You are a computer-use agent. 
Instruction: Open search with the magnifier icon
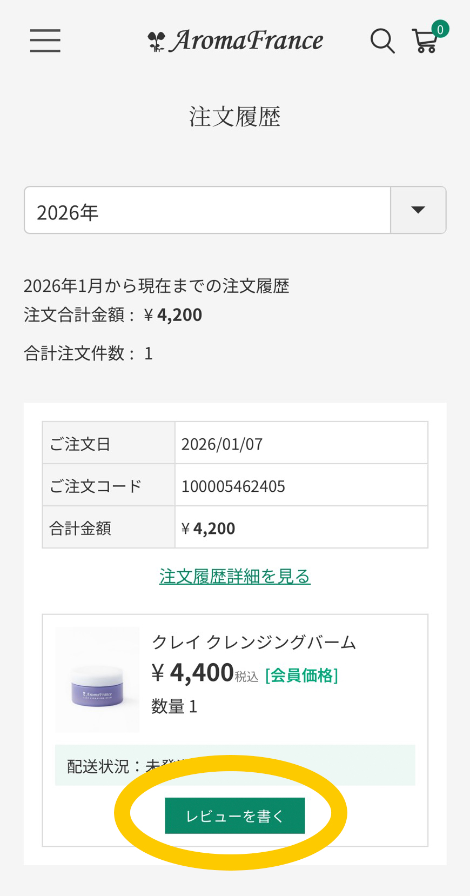tap(382, 41)
